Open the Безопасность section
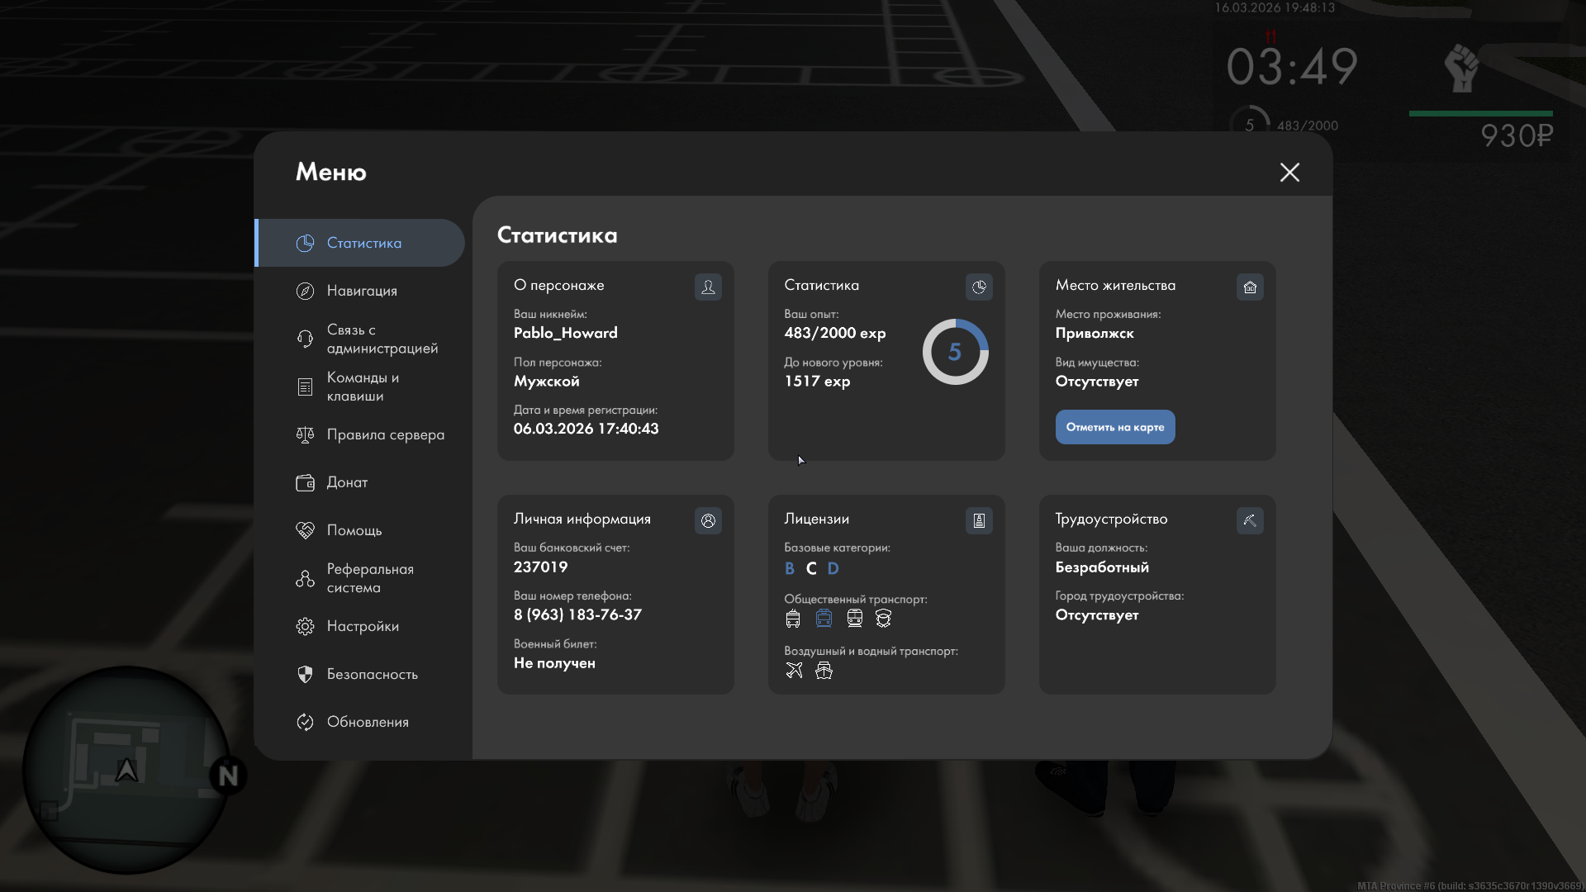 click(372, 674)
